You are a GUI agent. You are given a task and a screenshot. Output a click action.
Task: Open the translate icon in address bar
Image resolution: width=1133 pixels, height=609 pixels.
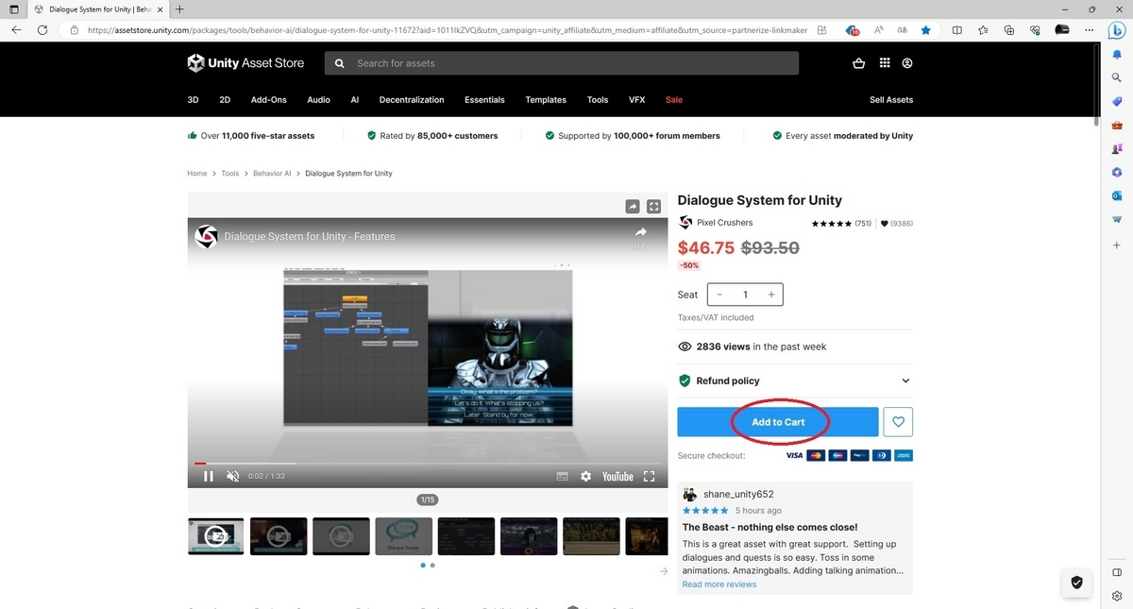click(x=903, y=30)
